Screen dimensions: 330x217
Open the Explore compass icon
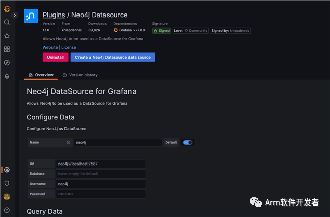tap(7, 63)
